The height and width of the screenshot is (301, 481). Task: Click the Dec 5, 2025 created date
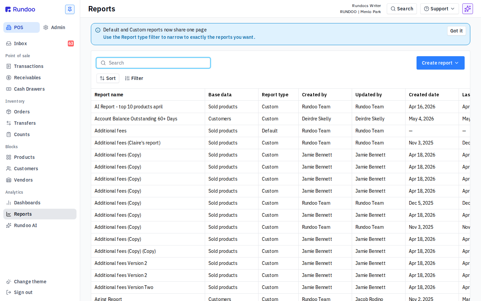pyautogui.click(x=421, y=203)
